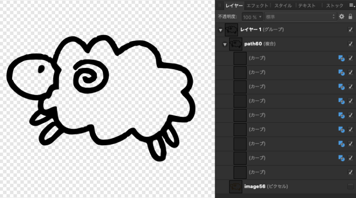Toggle visibility checkbox for path60 layer
356x198 pixels.
click(x=350, y=44)
